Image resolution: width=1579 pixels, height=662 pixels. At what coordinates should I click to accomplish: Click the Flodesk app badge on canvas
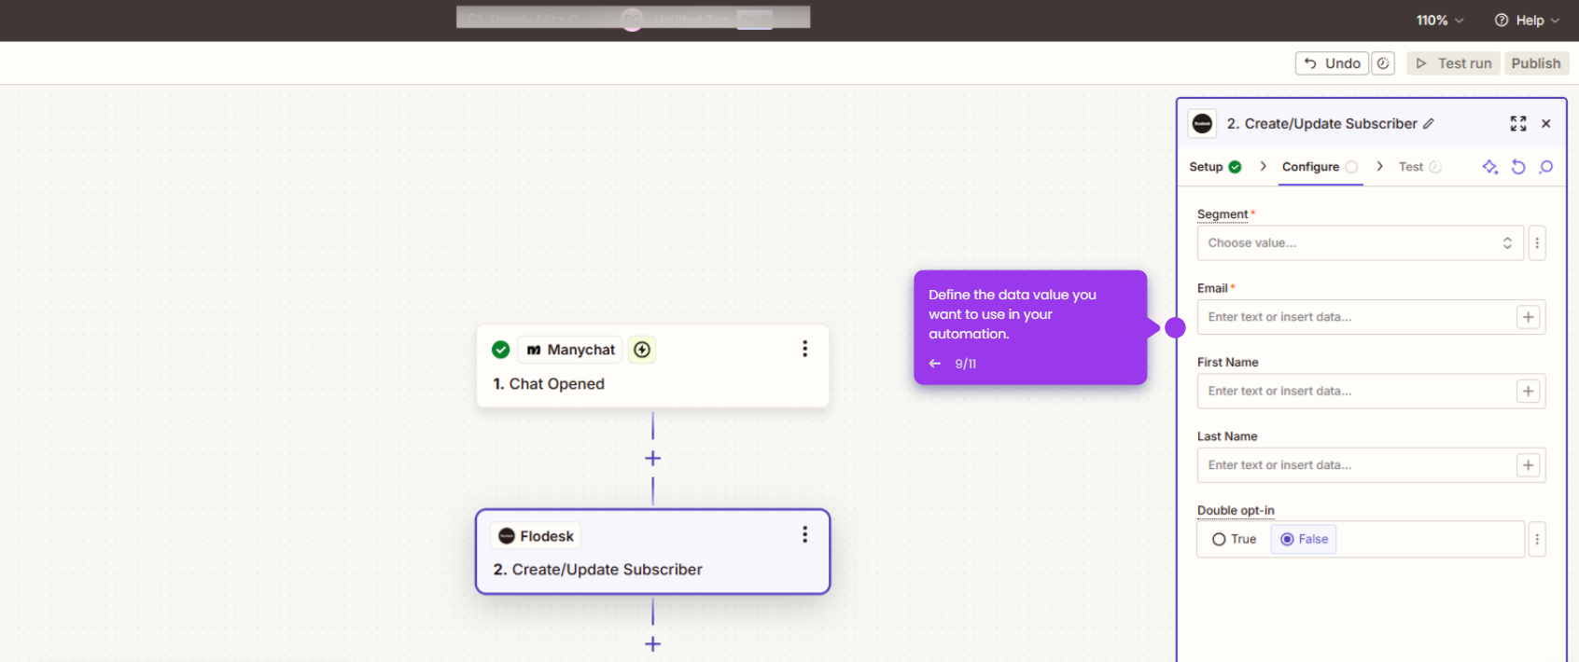pos(536,536)
